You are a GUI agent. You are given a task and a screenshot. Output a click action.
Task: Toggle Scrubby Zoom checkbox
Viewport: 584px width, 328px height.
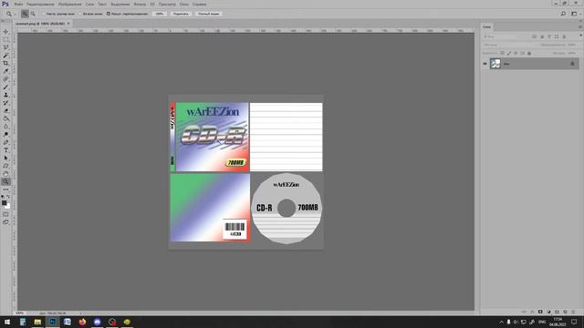(x=109, y=14)
